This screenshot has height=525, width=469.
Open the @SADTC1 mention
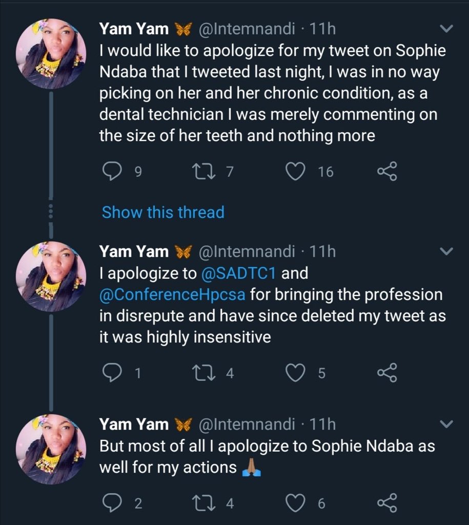tap(237, 273)
